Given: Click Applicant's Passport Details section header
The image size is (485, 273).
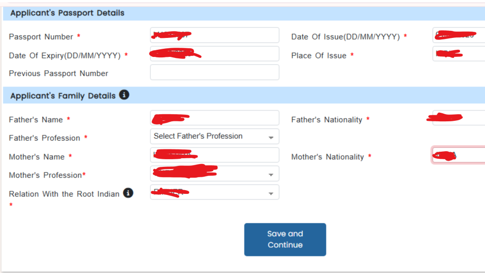Looking at the screenshot, I should [x=67, y=13].
